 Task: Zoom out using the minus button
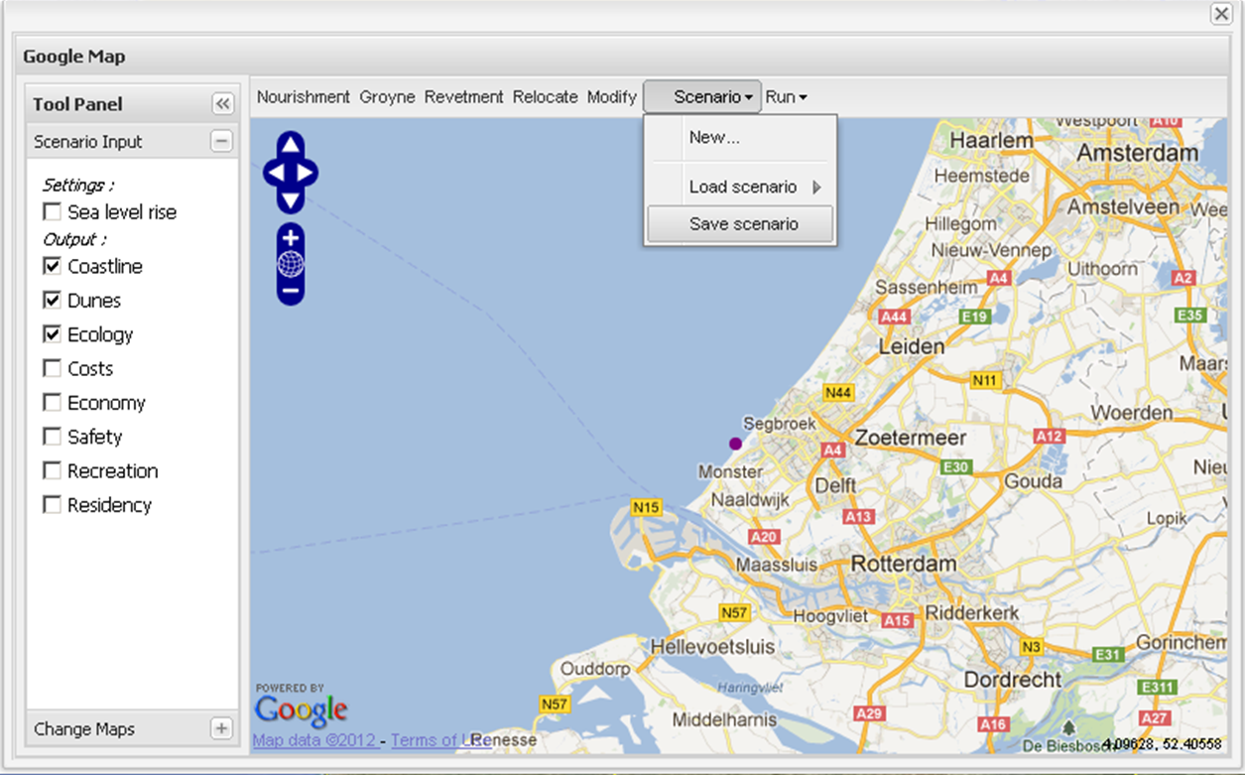tap(290, 292)
